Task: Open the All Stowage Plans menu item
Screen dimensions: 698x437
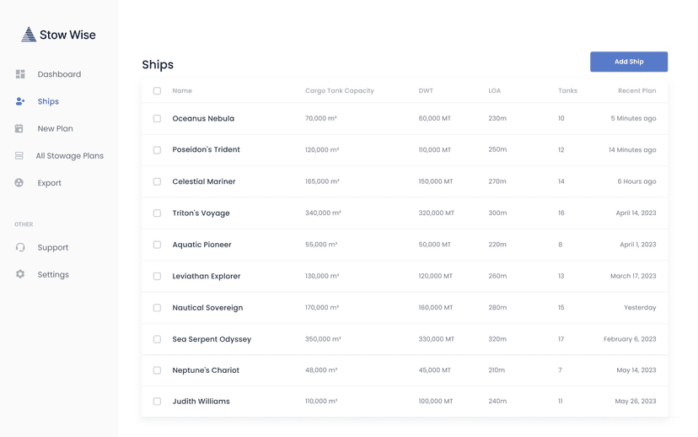Action: (69, 156)
